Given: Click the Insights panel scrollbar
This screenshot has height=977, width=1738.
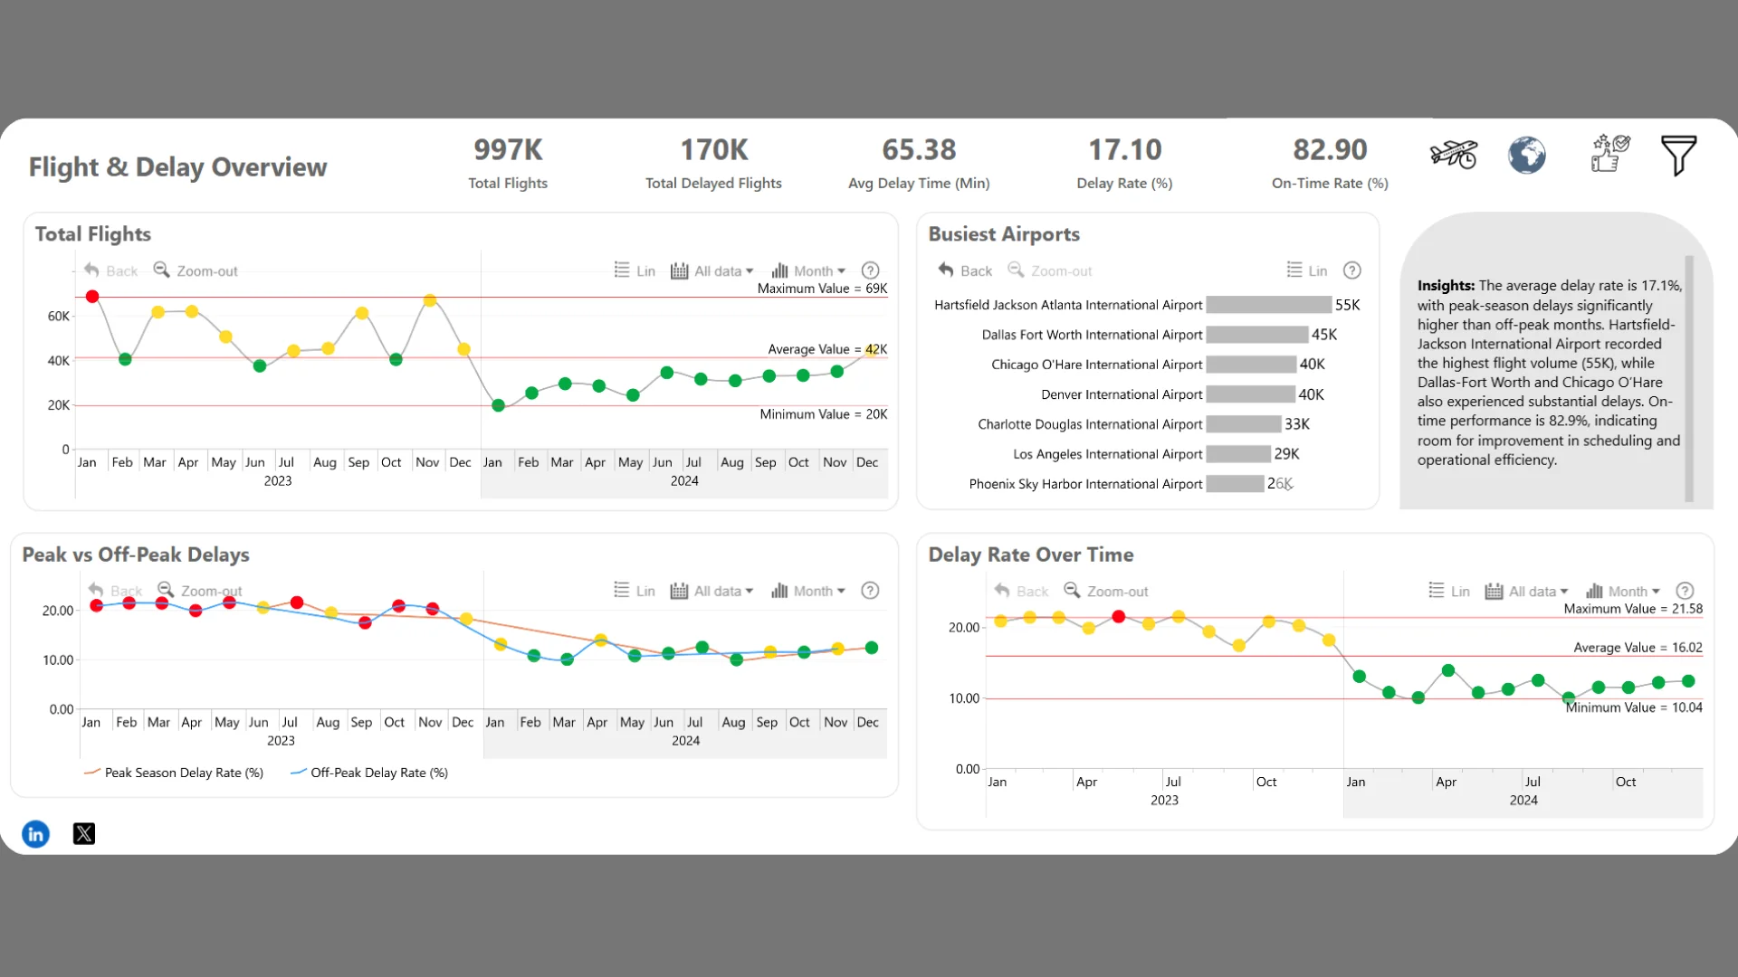Looking at the screenshot, I should coord(1689,378).
